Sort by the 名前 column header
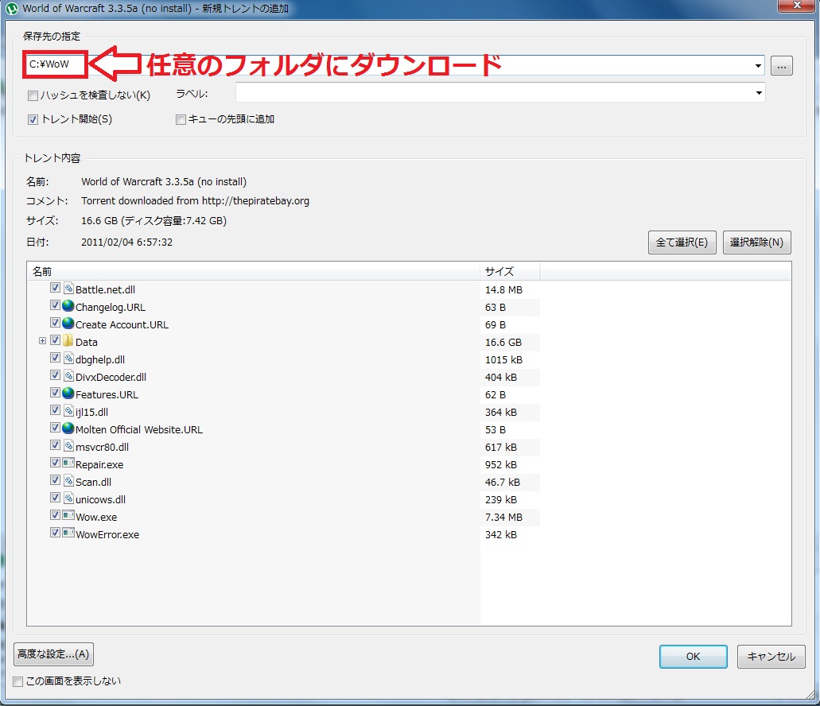The height and width of the screenshot is (706, 820). 253,271
